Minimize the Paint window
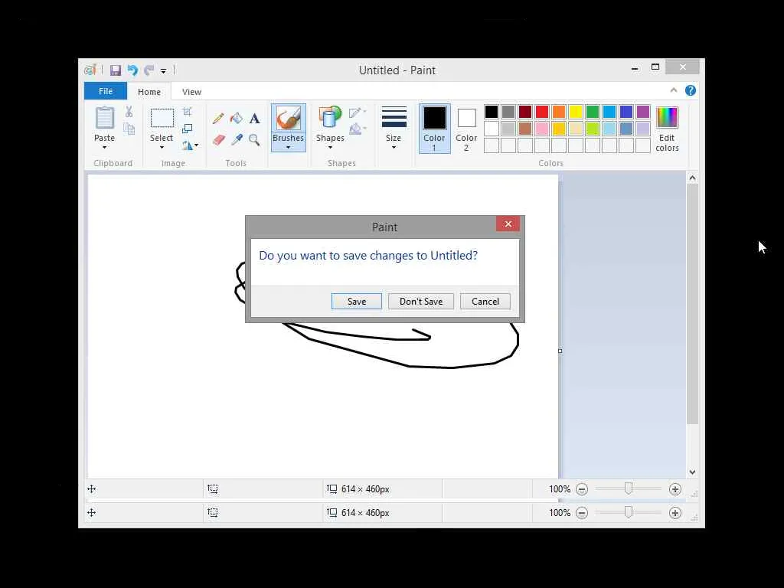The image size is (784, 588). point(635,68)
